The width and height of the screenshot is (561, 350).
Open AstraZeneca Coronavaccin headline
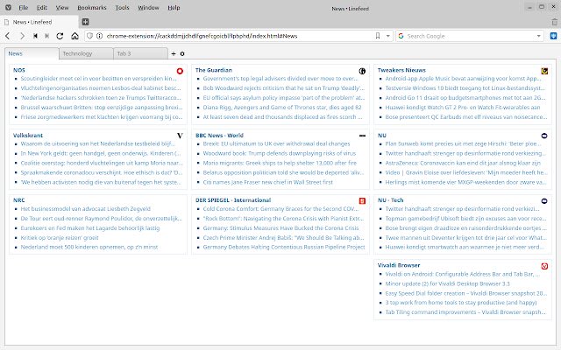point(463,163)
